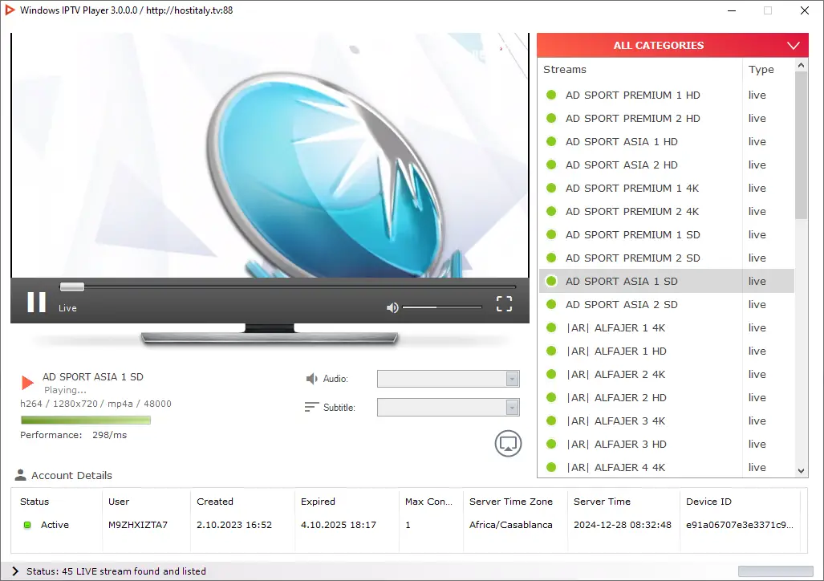Adjust the volume slider
Screen dimensions: 824x581
(442, 307)
